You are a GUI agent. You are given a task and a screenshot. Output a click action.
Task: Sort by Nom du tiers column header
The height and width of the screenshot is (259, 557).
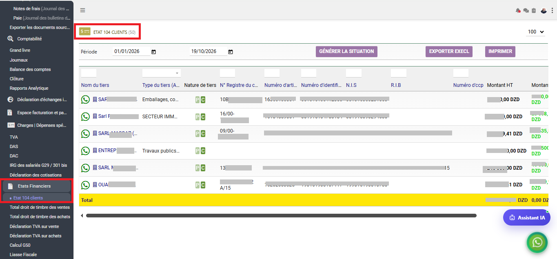coord(95,85)
